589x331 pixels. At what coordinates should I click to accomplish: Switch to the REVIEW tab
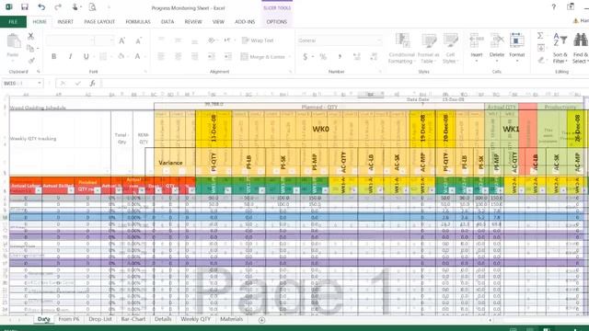193,22
